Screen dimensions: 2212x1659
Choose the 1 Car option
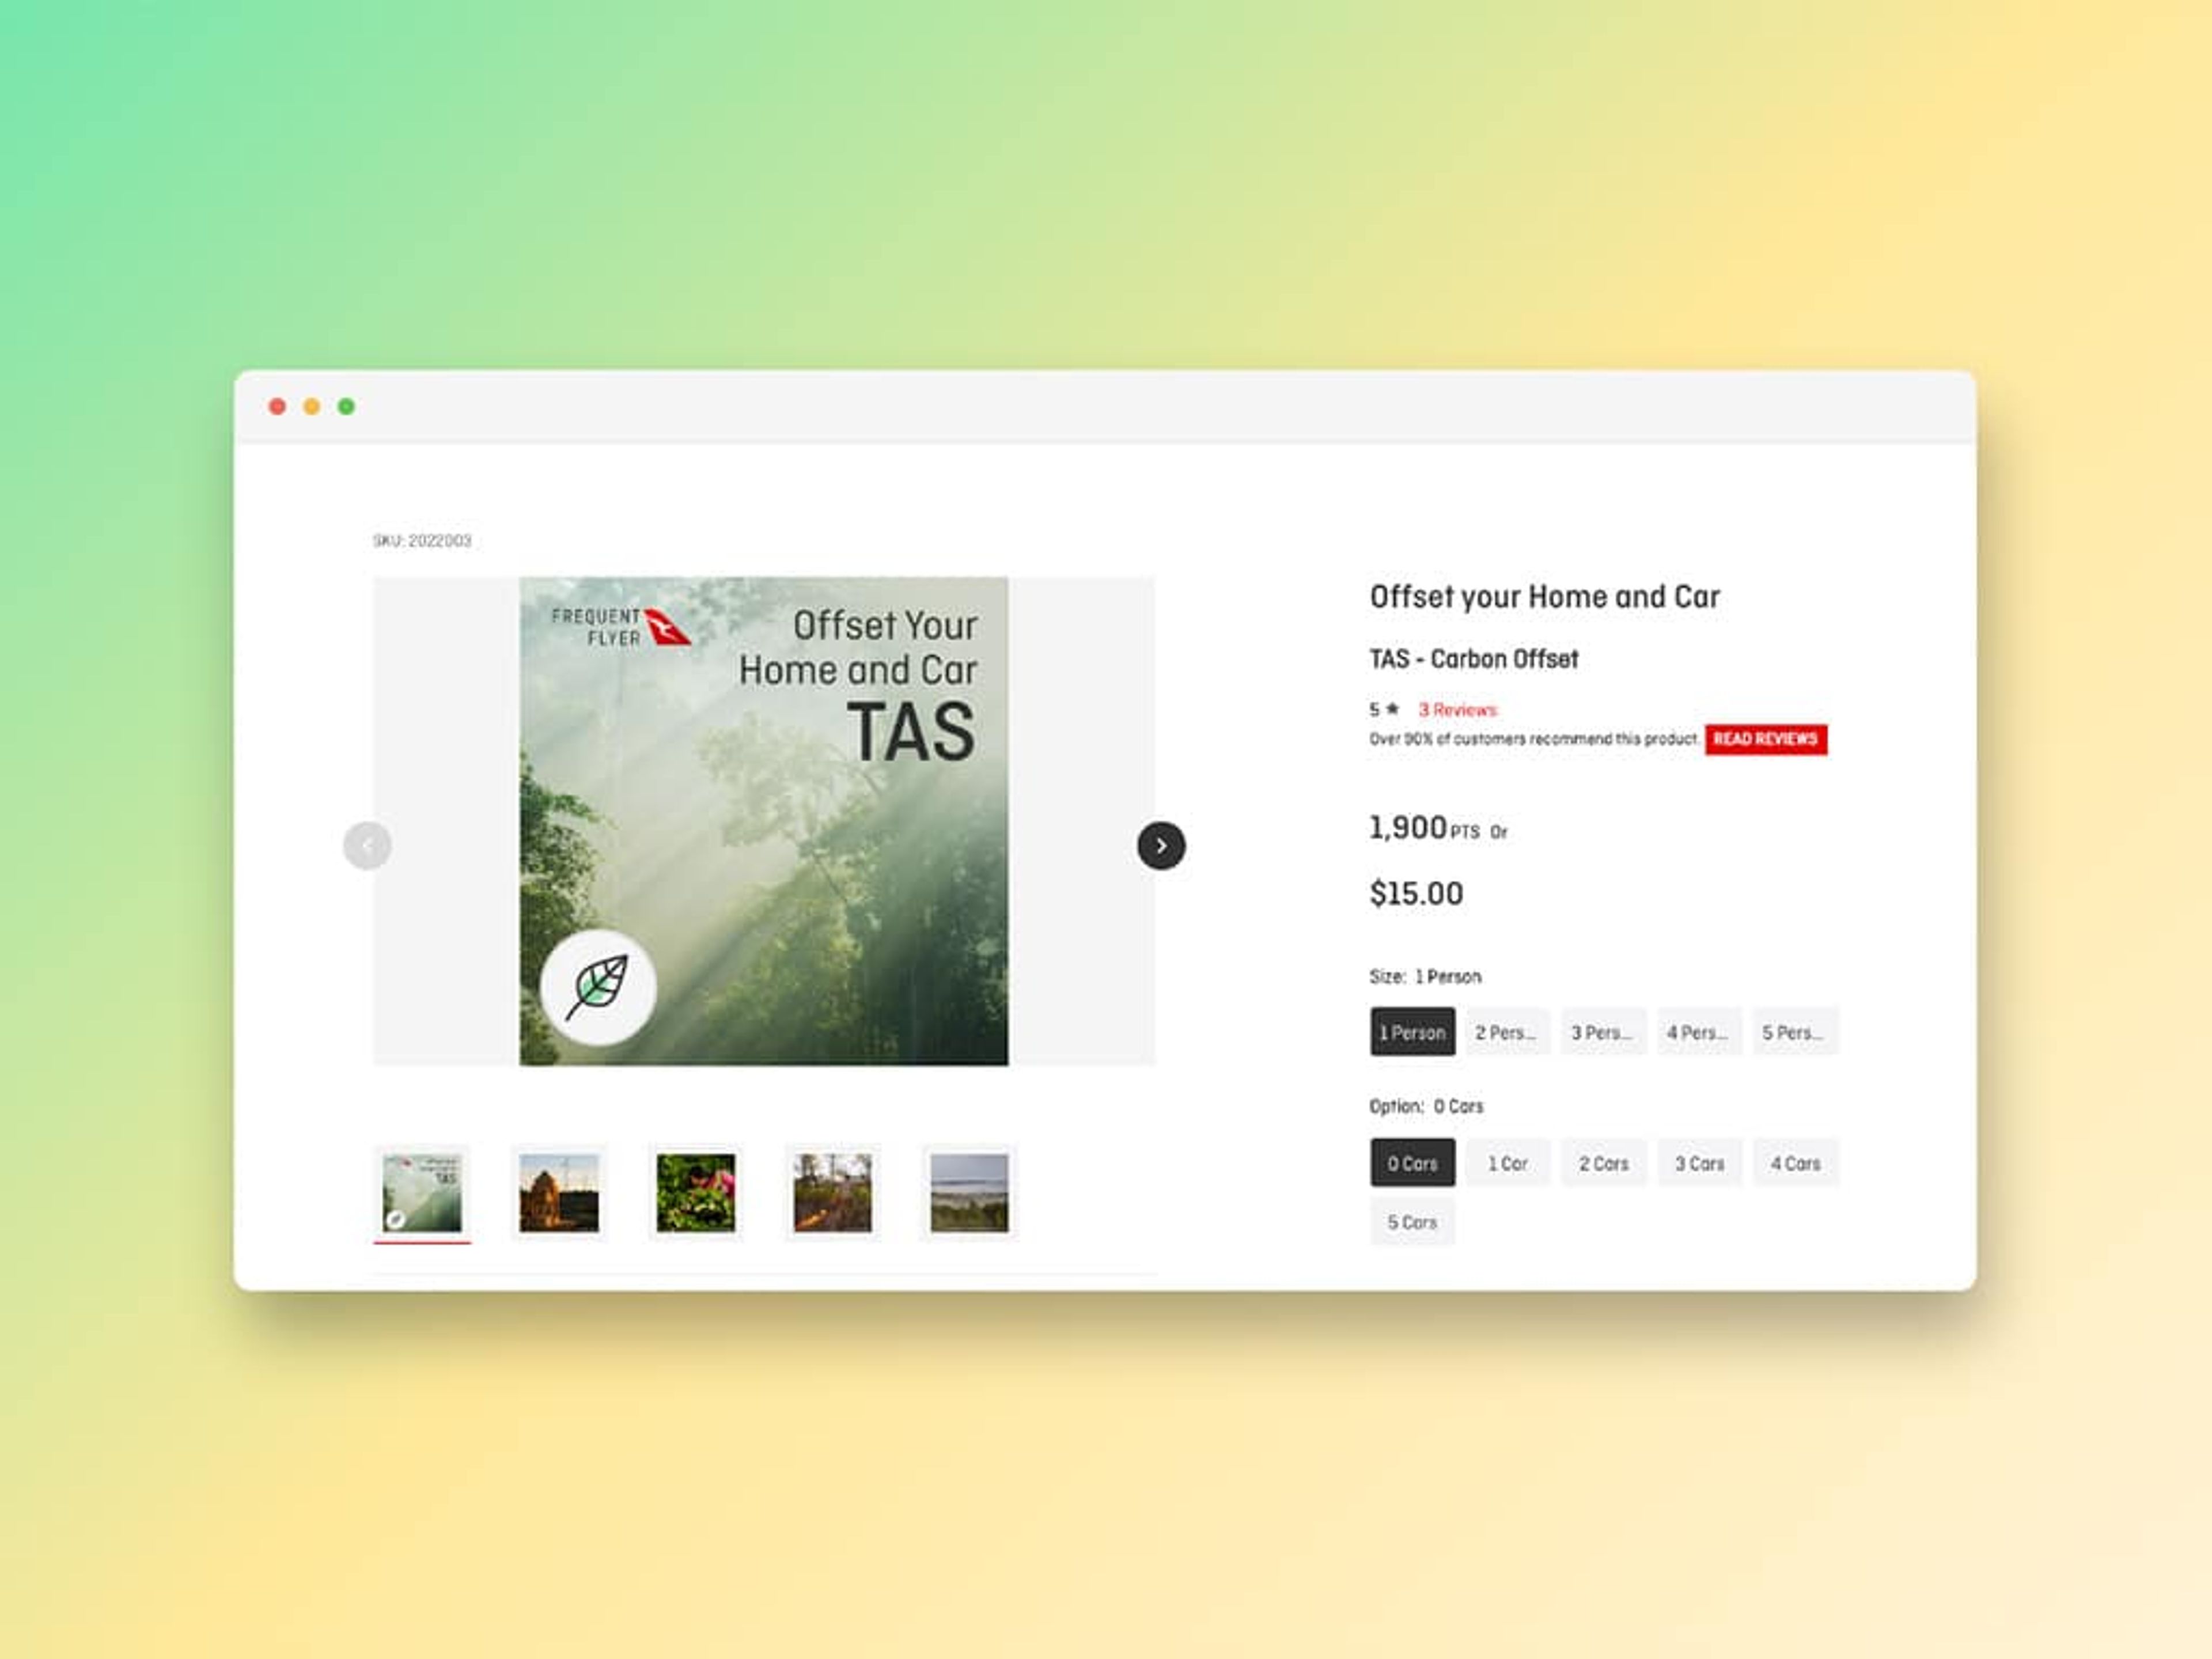pos(1507,1163)
